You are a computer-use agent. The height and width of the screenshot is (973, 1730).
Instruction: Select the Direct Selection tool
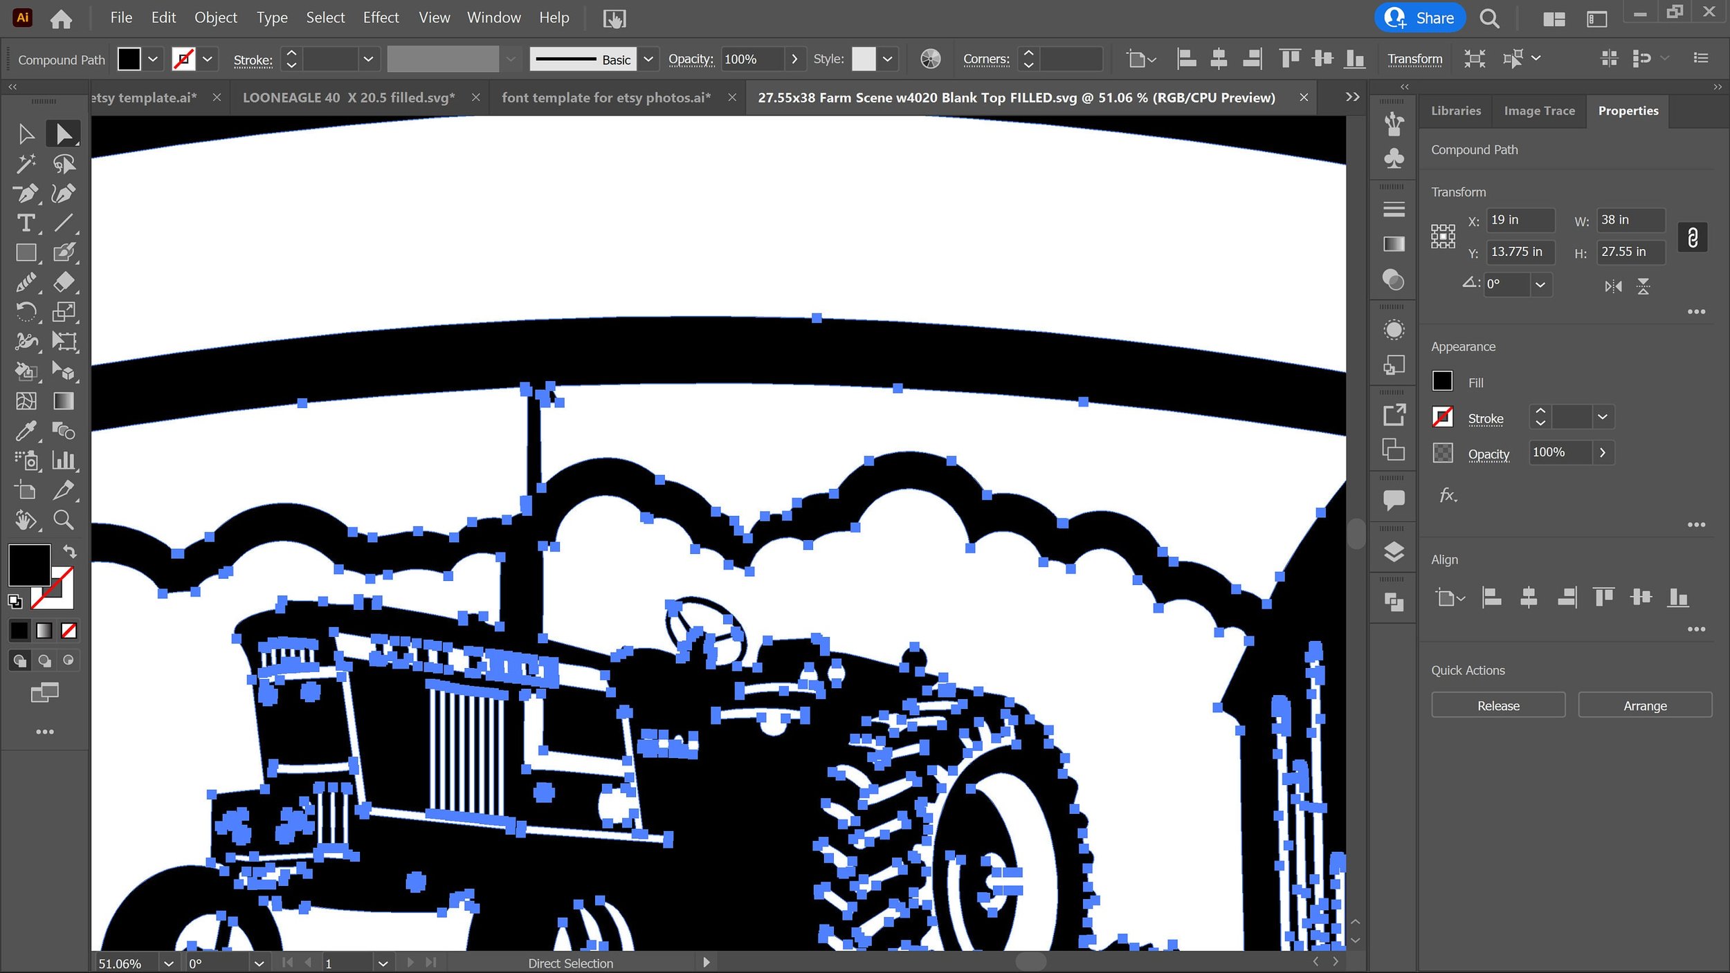click(x=63, y=134)
